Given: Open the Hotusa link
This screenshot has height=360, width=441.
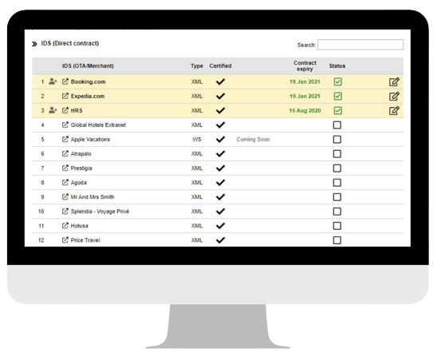Looking at the screenshot, I should click(x=79, y=225).
